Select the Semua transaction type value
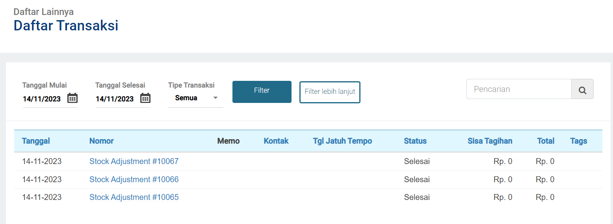This screenshot has width=613, height=224. 186,98
